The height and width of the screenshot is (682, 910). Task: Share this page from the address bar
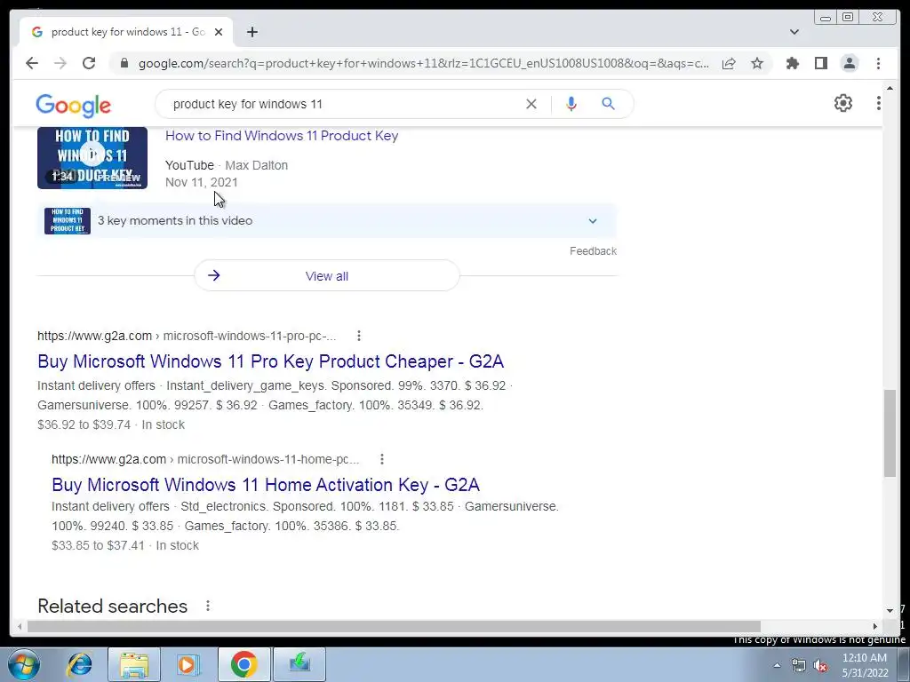pyautogui.click(x=729, y=63)
